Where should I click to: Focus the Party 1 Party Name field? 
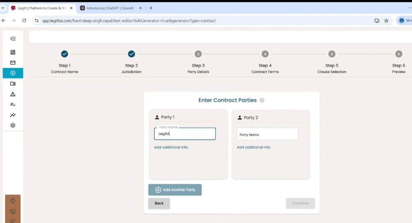185,134
